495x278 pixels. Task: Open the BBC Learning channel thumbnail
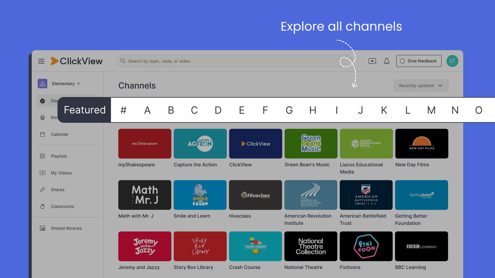422,246
